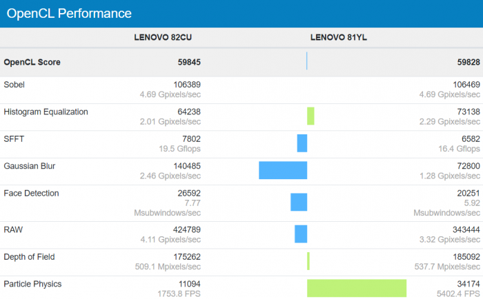Screen dimensions: 483x299
Task: Click the green Histogram Equalization comparison bar
Action: (x=310, y=116)
